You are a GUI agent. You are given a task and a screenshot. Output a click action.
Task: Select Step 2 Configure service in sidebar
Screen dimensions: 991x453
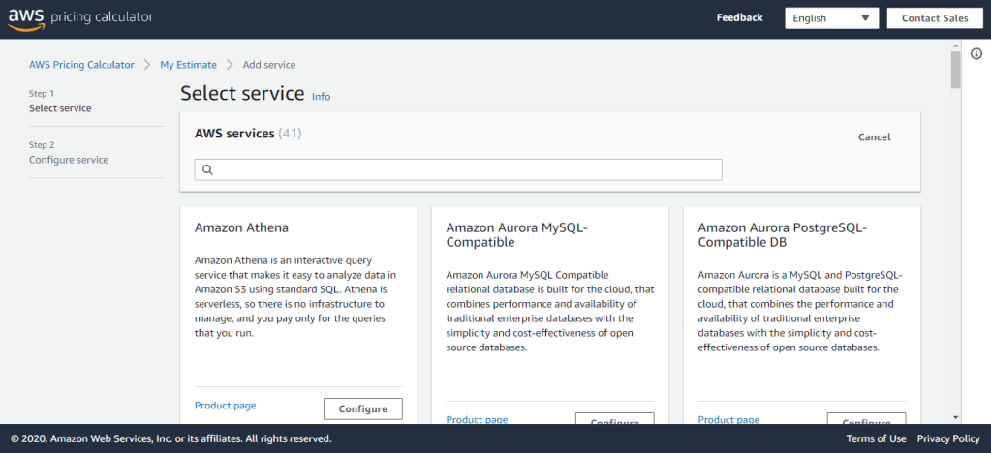coord(68,160)
